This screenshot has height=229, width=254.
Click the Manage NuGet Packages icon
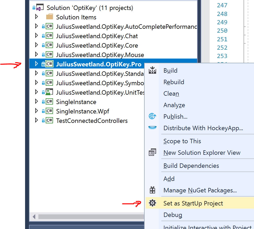pos(152,190)
